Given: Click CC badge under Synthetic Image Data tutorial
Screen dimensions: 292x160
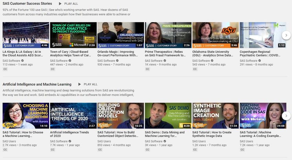Looking at the screenshot, I should [x=195, y=150].
